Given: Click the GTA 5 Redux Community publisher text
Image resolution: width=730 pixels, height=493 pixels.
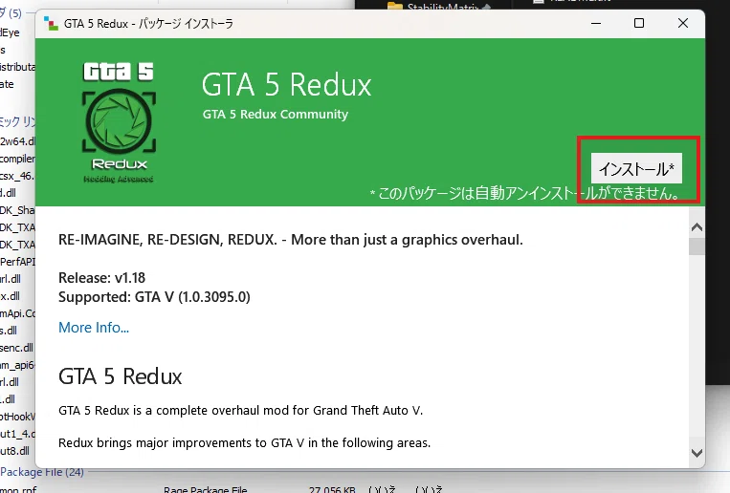Looking at the screenshot, I should tap(276, 114).
